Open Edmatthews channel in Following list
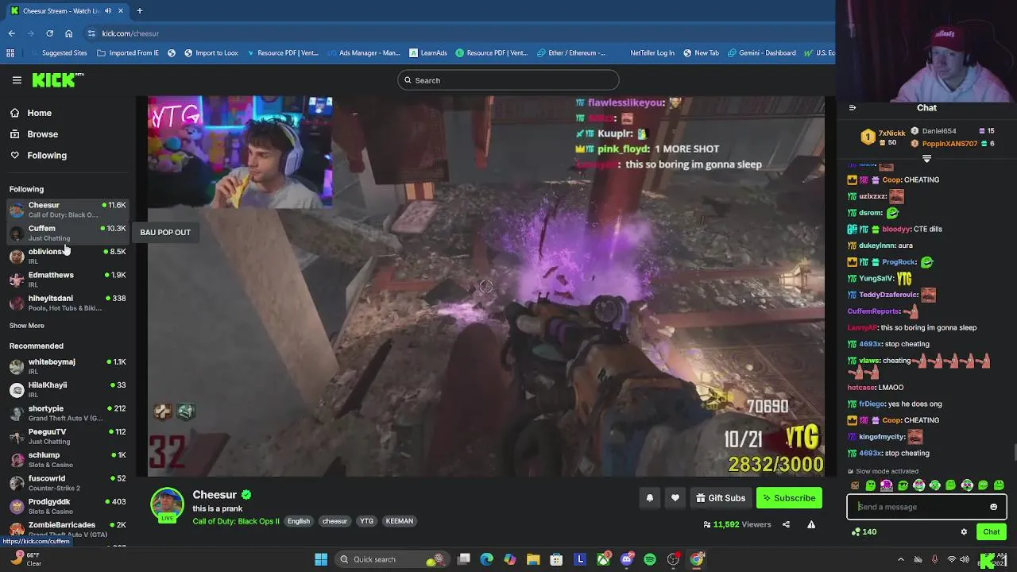1017x572 pixels. pos(68,280)
